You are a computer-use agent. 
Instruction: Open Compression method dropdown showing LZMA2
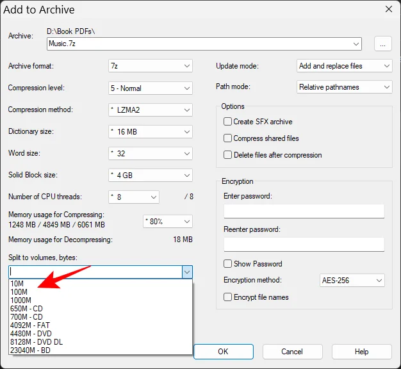click(151, 110)
